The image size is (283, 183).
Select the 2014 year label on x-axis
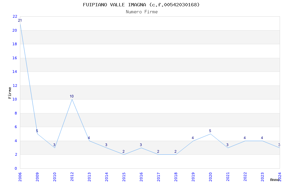pyautogui.click(x=107, y=177)
